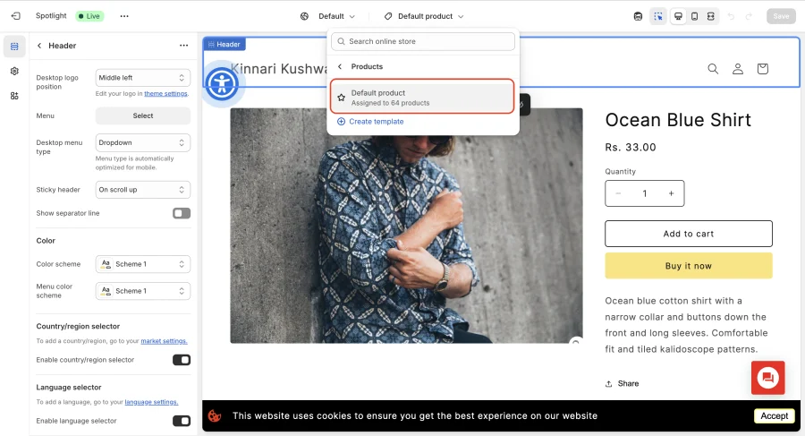The width and height of the screenshot is (805, 436).
Task: Open the theme actions three-dot menu
Action: 124,16
